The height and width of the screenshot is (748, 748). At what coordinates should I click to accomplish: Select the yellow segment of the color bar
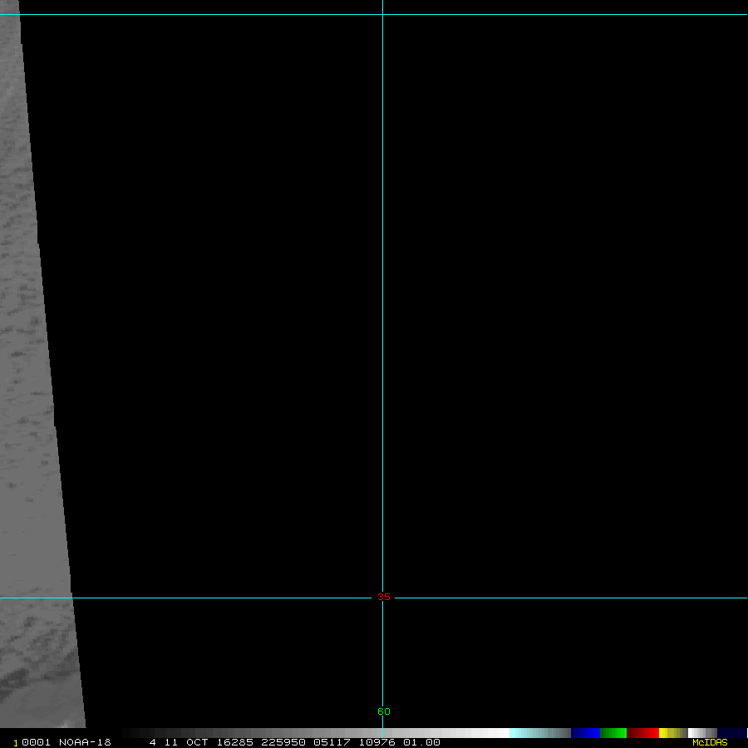(x=667, y=733)
